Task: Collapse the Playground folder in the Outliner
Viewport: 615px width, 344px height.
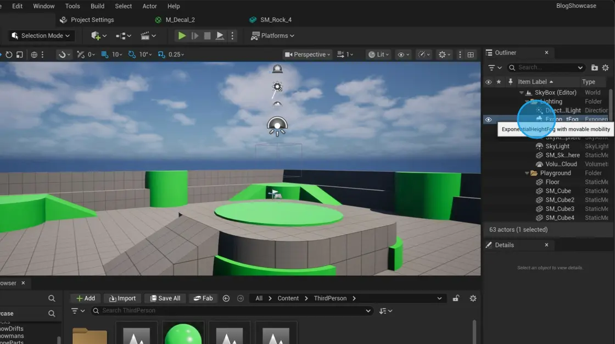Action: 526,173
